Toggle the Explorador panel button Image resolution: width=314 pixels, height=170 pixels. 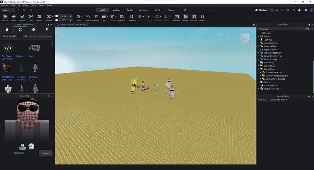coord(177,18)
